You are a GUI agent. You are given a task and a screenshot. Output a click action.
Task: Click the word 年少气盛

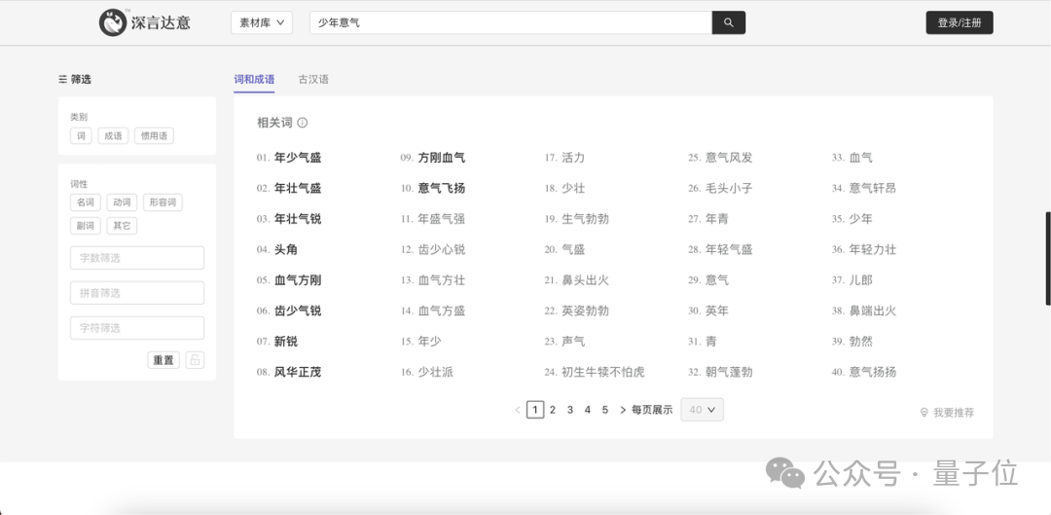(298, 158)
